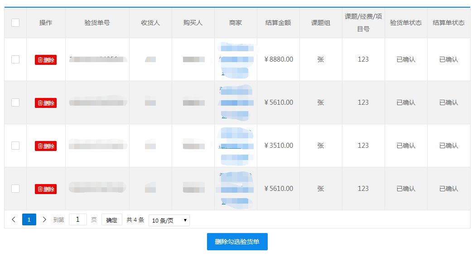Image resolution: width=472 pixels, height=258 pixels.
Task: Toggle the select-all header checkbox
Action: (15, 23)
